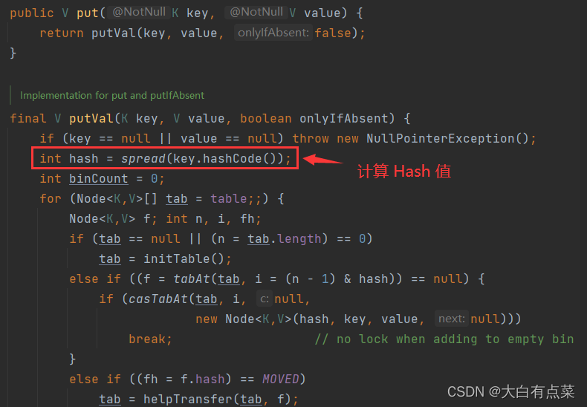The height and width of the screenshot is (407, 587).
Task: Click the helpTransfer method call
Action: 187,399
